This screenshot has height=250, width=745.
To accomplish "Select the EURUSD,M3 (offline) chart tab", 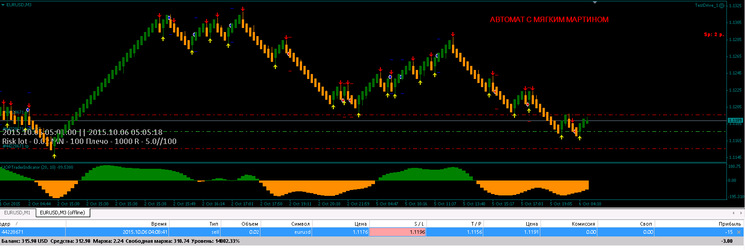I will pos(62,213).
